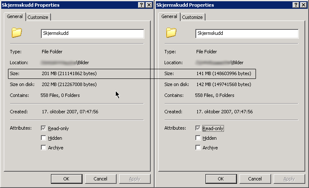Image resolution: width=309 pixels, height=188 pixels.
Task: Enable Hidden attribute in left dialog
Action: (43, 138)
